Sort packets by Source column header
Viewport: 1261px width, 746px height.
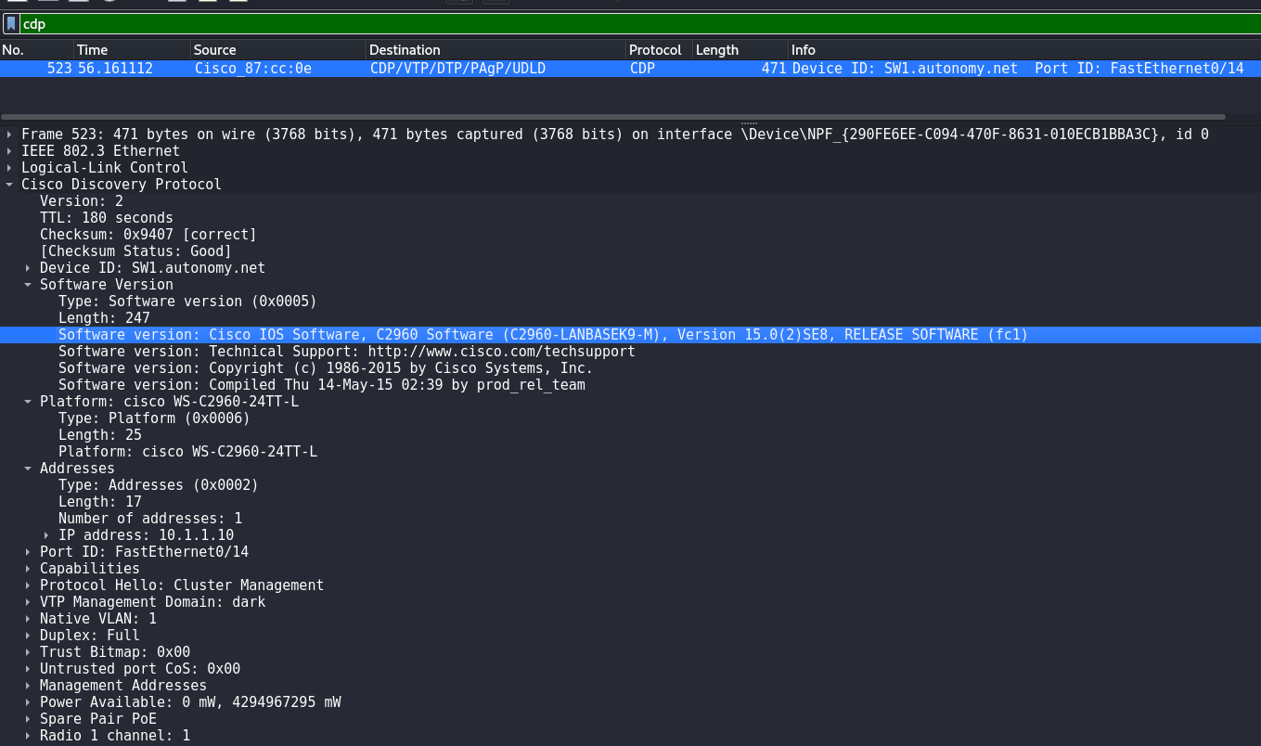(215, 50)
